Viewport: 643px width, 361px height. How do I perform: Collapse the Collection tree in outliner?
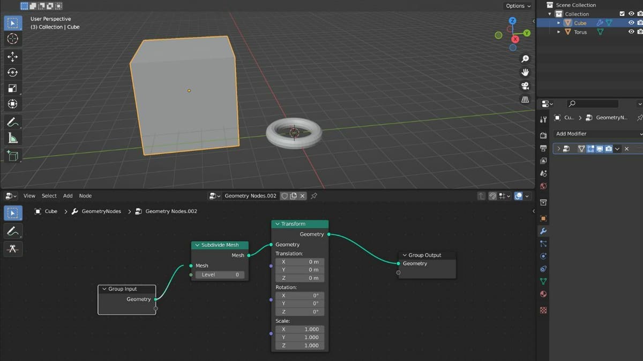point(550,14)
